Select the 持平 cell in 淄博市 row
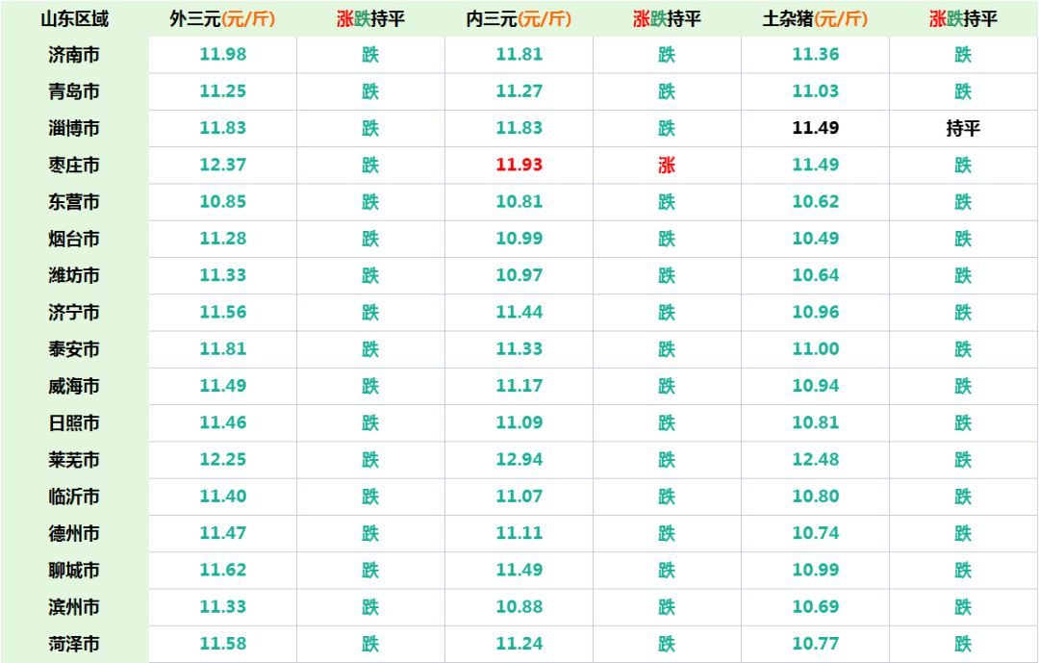Screen dimensions: 1039x663 (962, 129)
